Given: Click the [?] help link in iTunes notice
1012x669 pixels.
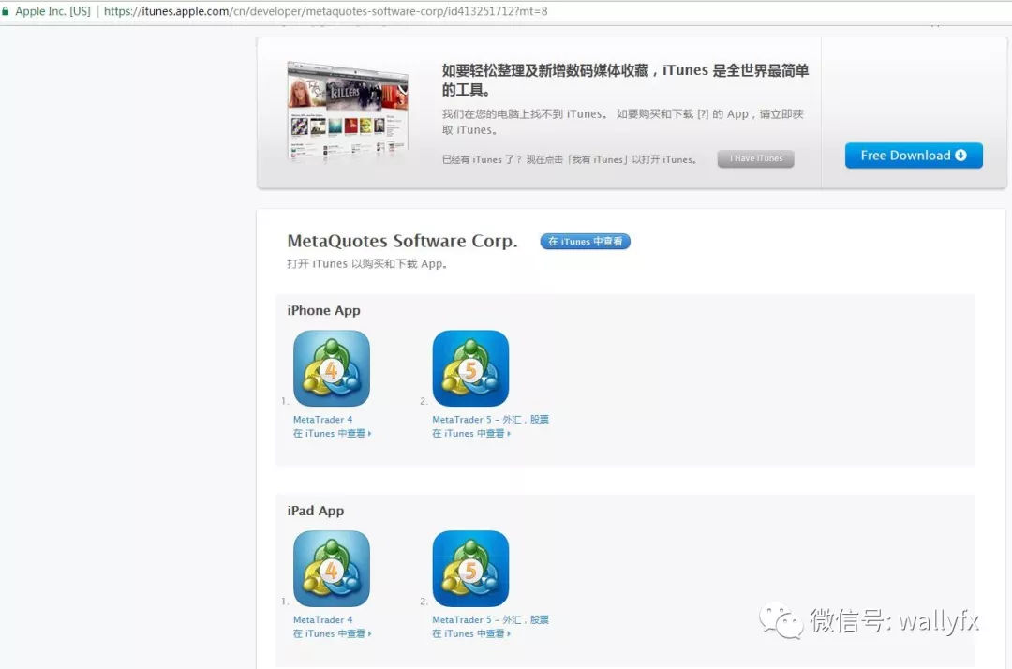Looking at the screenshot, I should (702, 114).
